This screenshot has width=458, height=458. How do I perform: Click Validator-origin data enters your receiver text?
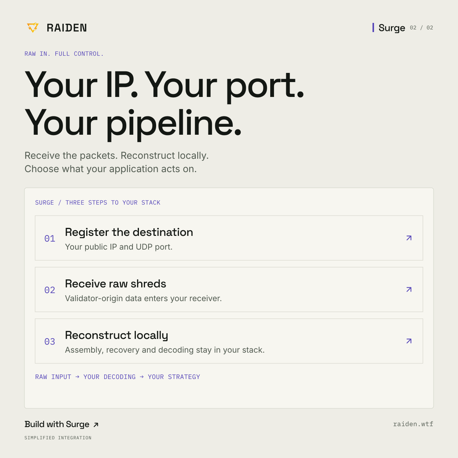(x=144, y=298)
